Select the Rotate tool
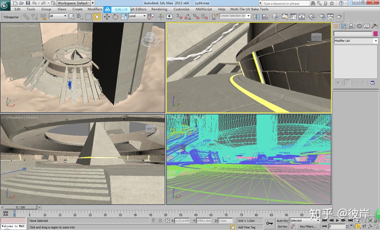 [x=115, y=17]
